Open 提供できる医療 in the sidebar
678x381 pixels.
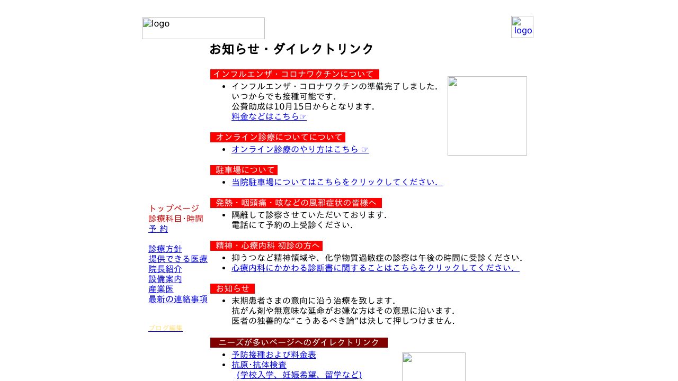(x=178, y=259)
